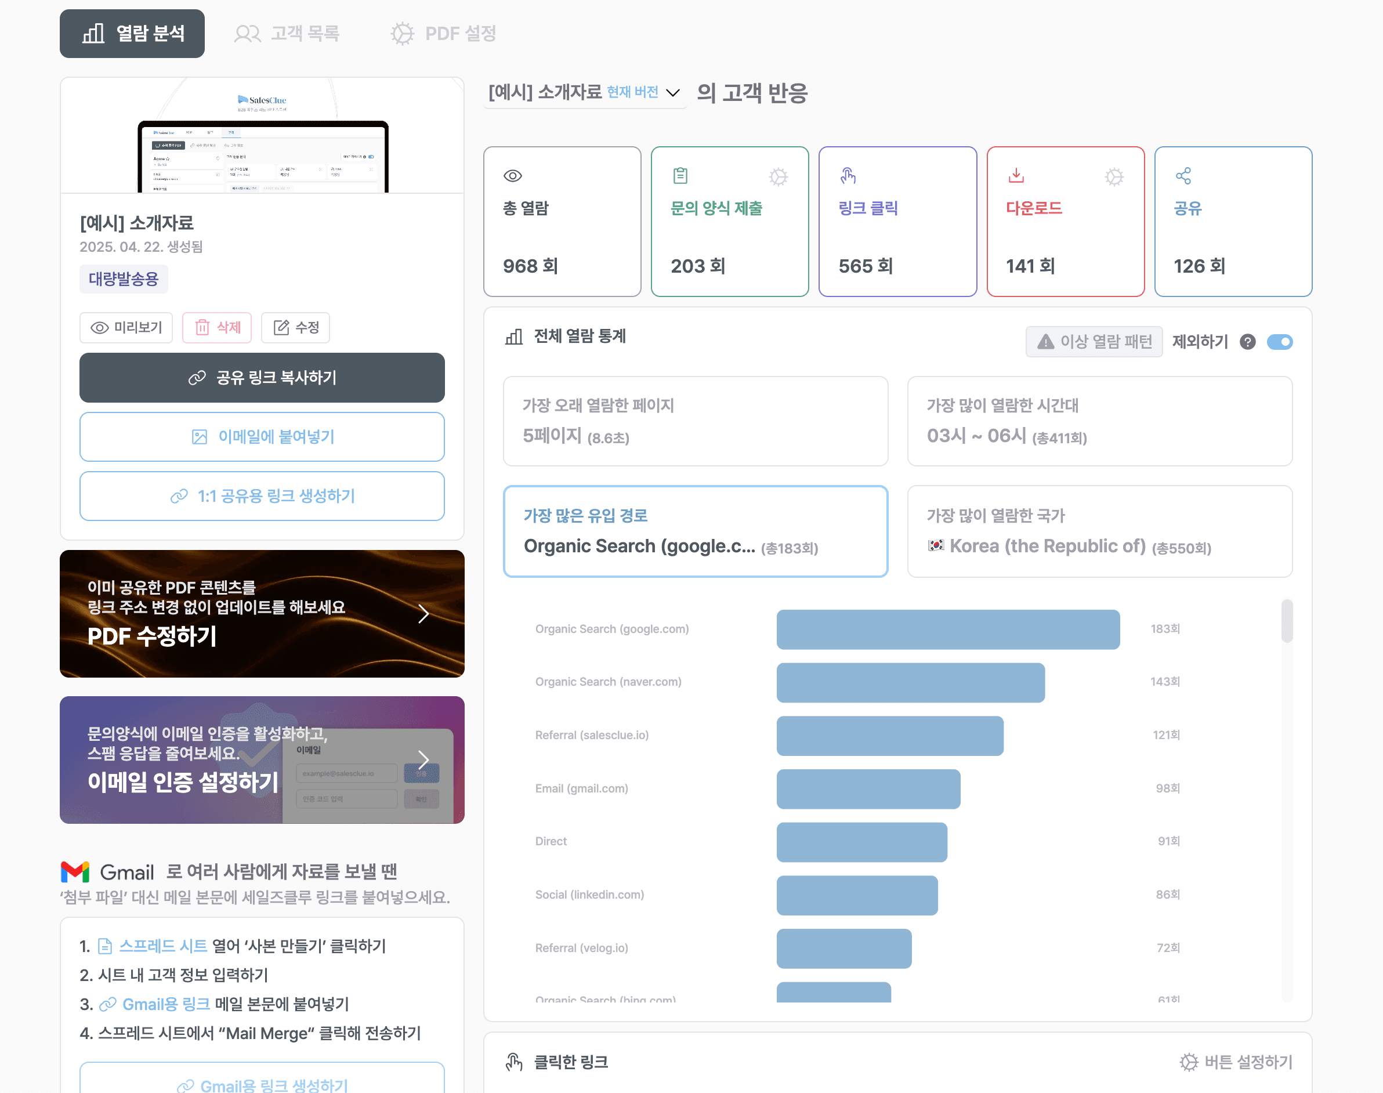Open the 이메일 인증 설정하기 banner

[262, 760]
